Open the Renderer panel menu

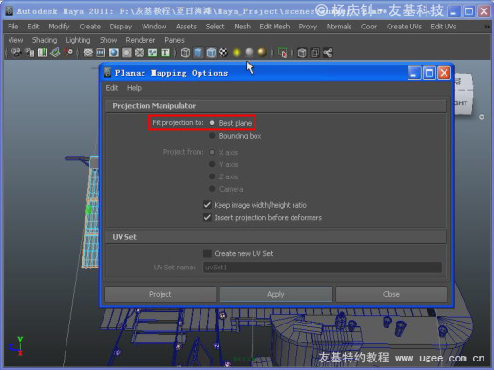(x=141, y=40)
